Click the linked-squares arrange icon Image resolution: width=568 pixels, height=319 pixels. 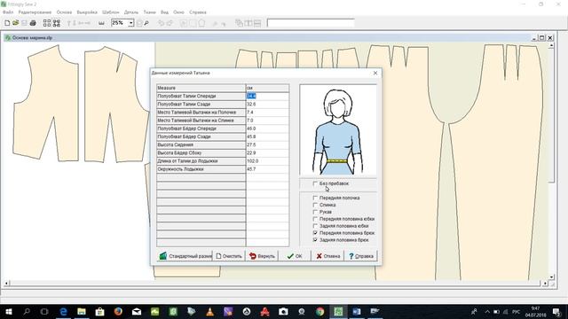57,23
